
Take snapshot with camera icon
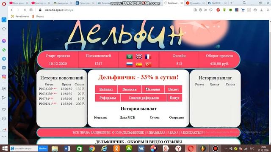pos(195,10)
